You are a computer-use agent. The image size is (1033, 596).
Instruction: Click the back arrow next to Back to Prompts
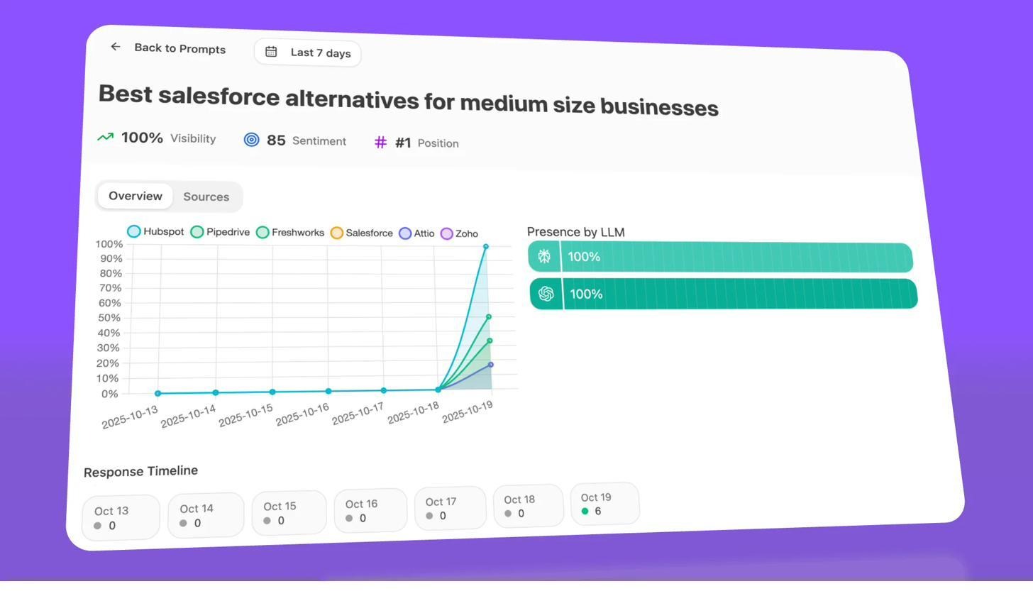pyautogui.click(x=115, y=46)
